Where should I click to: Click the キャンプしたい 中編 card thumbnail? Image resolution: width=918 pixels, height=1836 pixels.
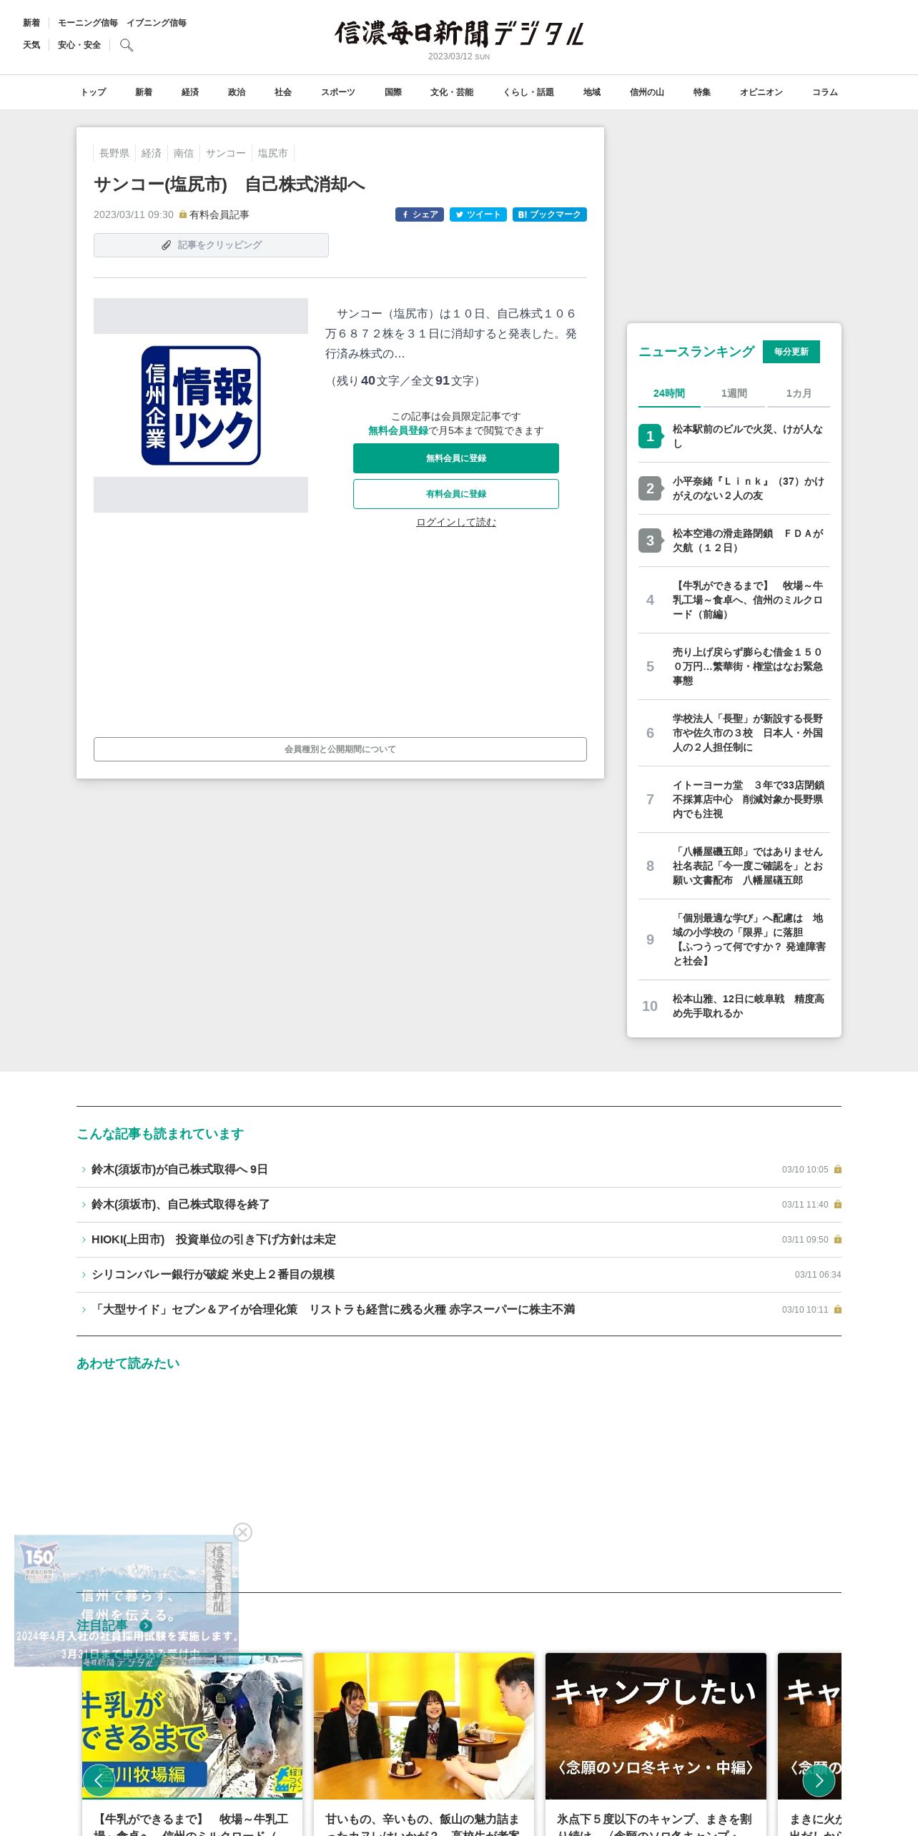(x=656, y=1726)
